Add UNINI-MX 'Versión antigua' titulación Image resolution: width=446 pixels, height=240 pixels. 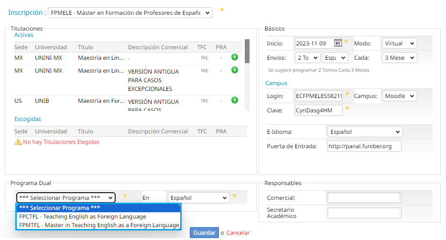click(234, 70)
